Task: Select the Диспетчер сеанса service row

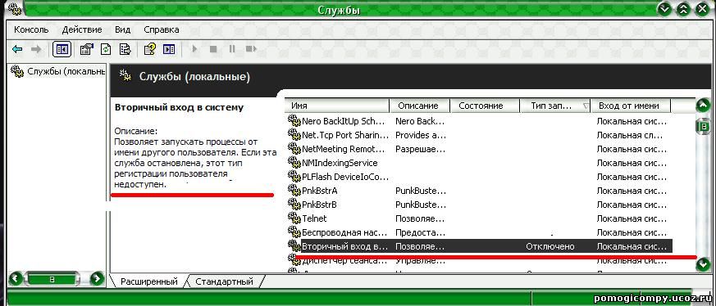Action: point(480,261)
